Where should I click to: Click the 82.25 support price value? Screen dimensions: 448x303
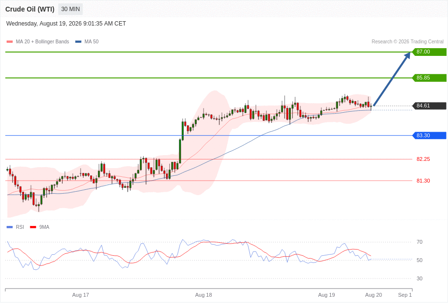pyautogui.click(x=423, y=159)
